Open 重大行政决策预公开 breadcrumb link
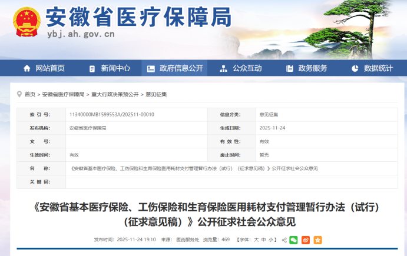Image resolution: width=407 pixels, height=256 pixels. click(115, 94)
